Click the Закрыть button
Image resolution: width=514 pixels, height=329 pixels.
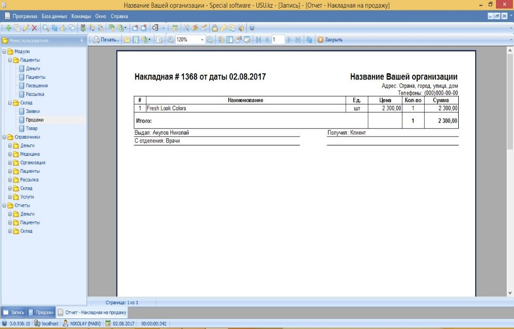coord(330,40)
